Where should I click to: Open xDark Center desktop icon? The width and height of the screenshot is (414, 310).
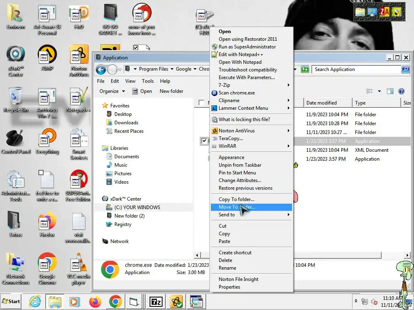[x=15, y=61]
